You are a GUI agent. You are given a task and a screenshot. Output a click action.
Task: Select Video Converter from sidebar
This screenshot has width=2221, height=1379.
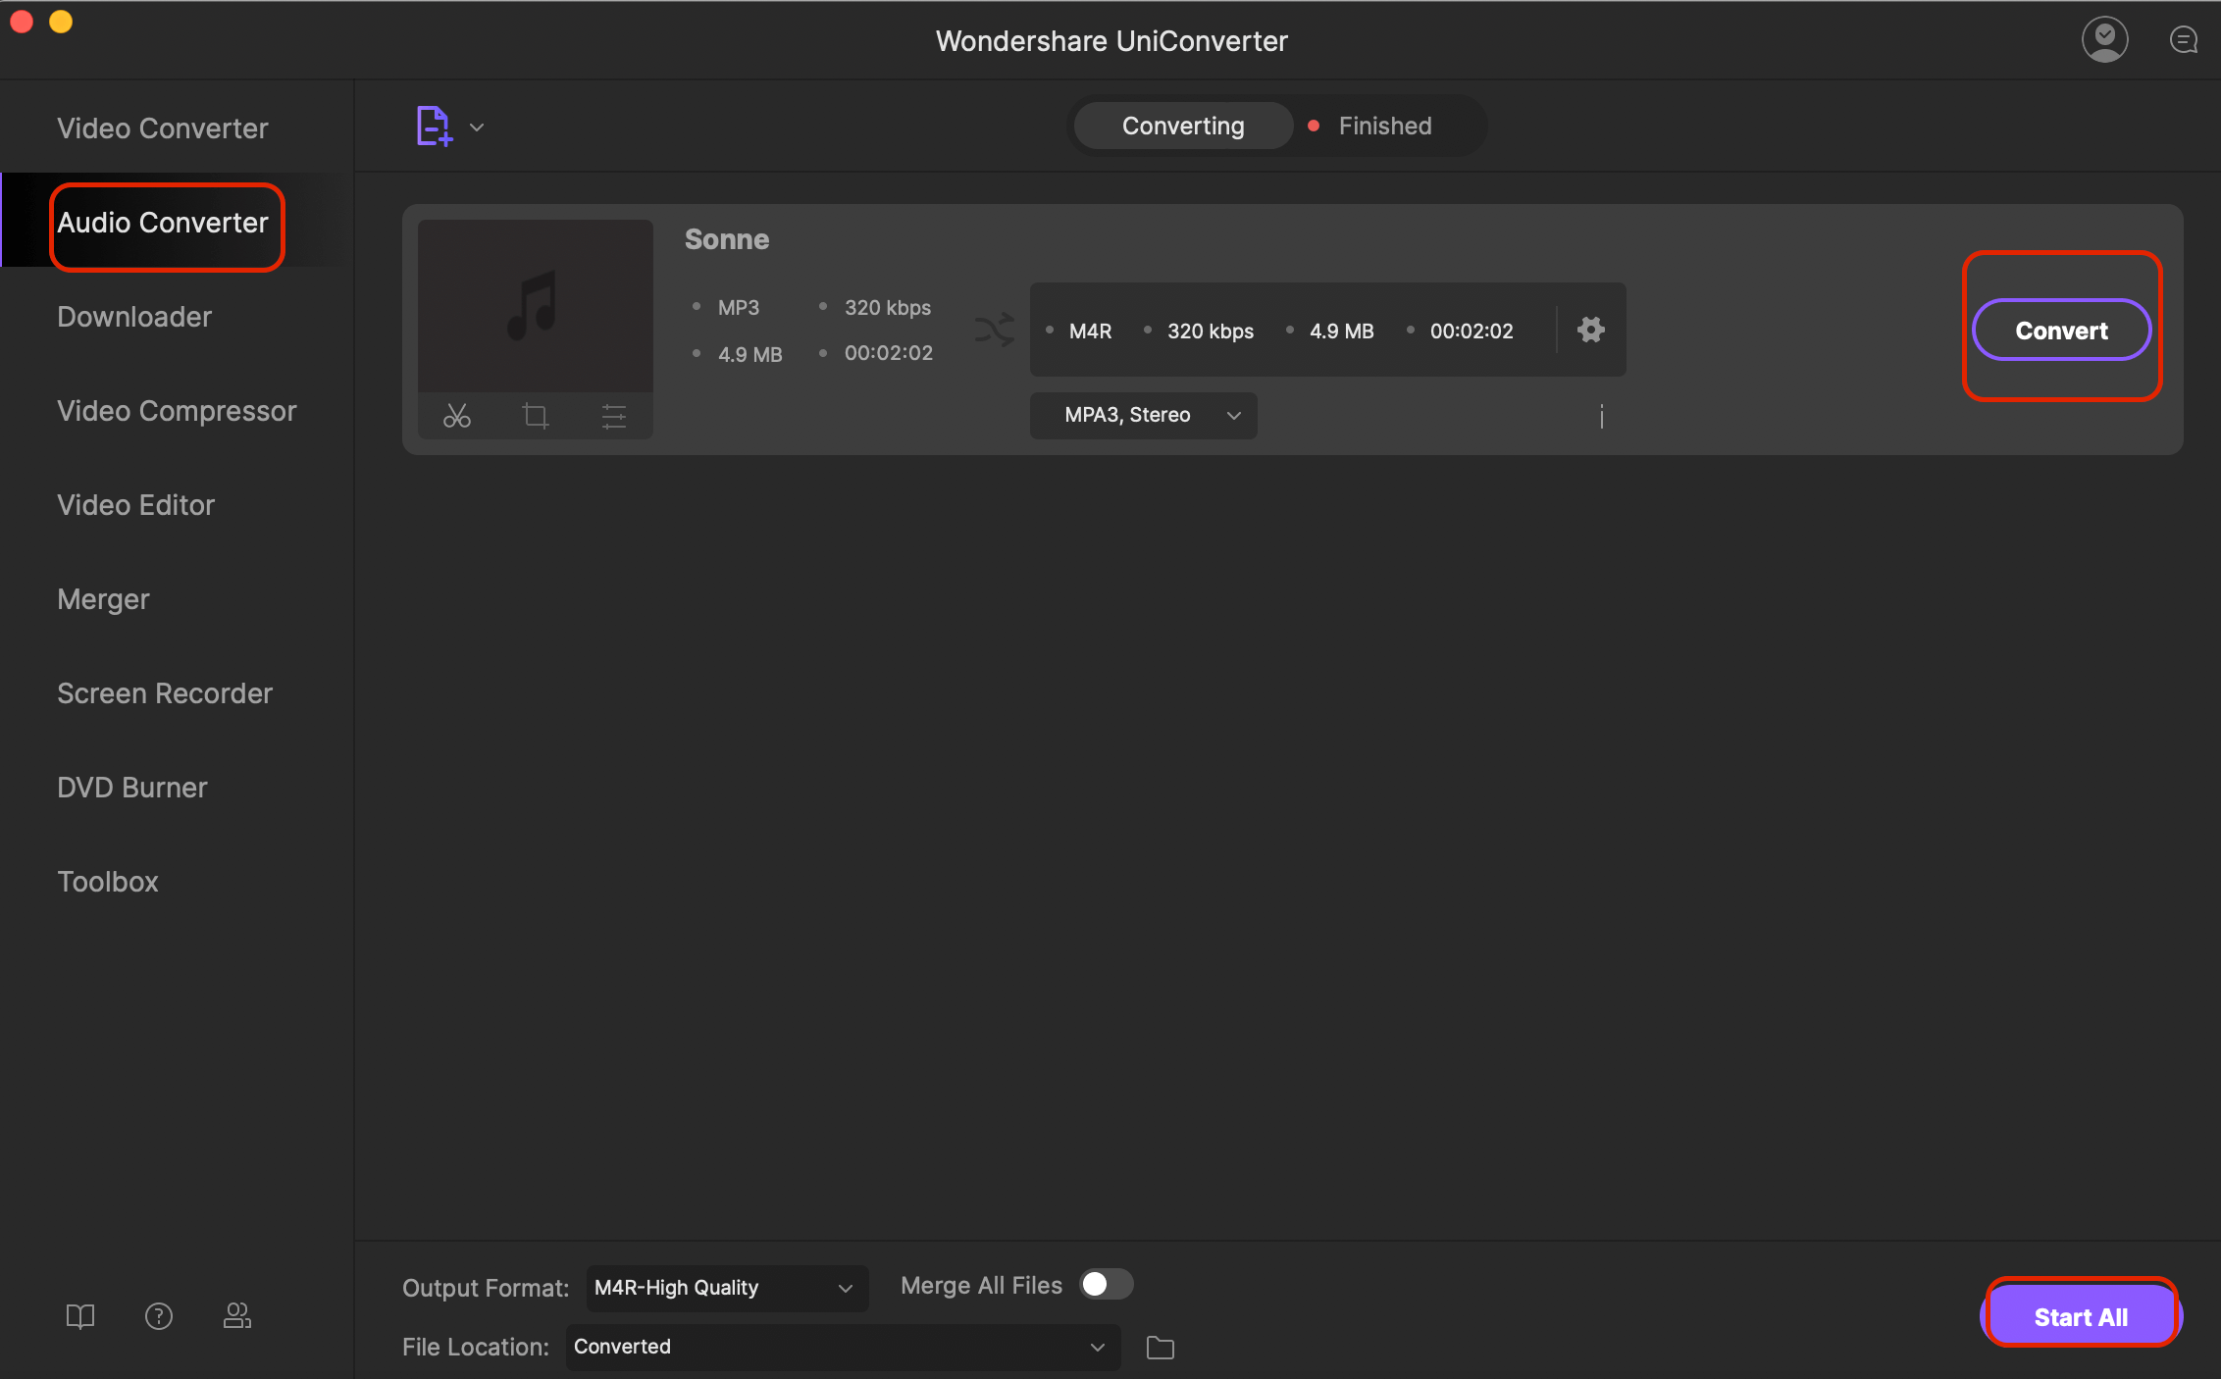(162, 126)
